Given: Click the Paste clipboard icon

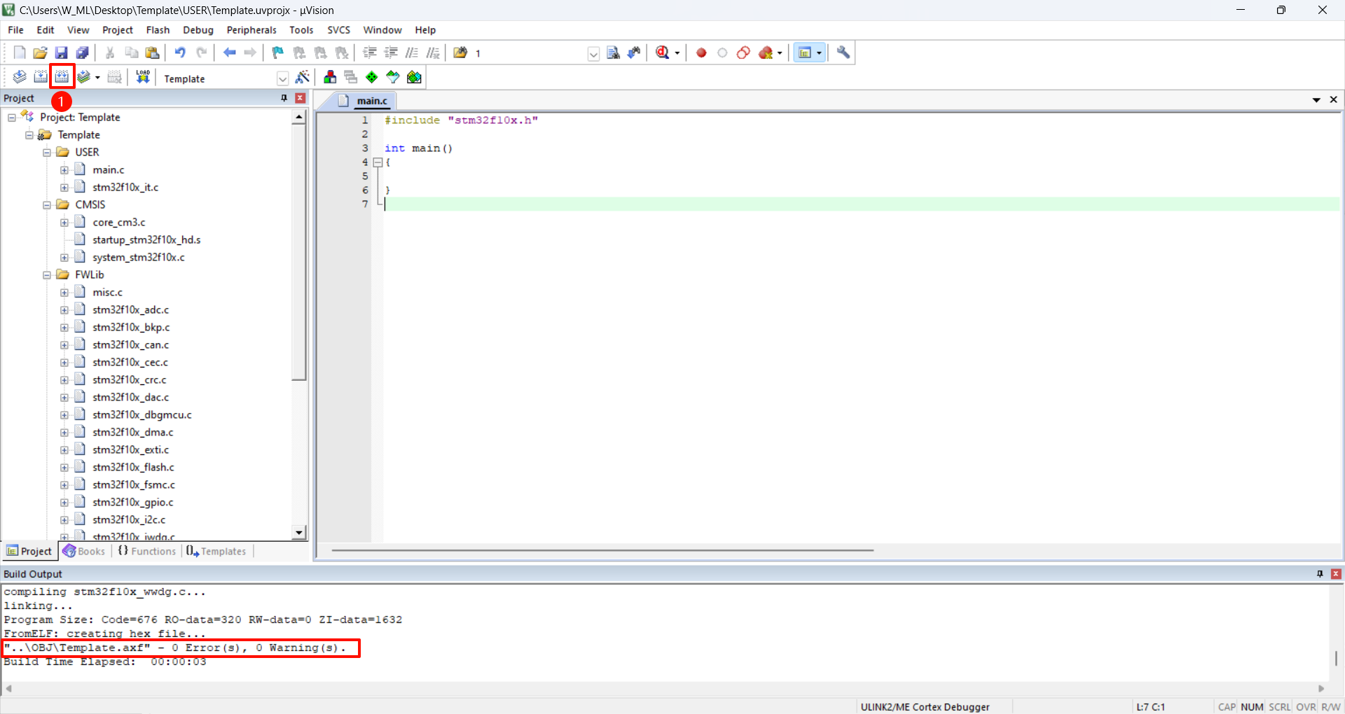Looking at the screenshot, I should point(152,52).
